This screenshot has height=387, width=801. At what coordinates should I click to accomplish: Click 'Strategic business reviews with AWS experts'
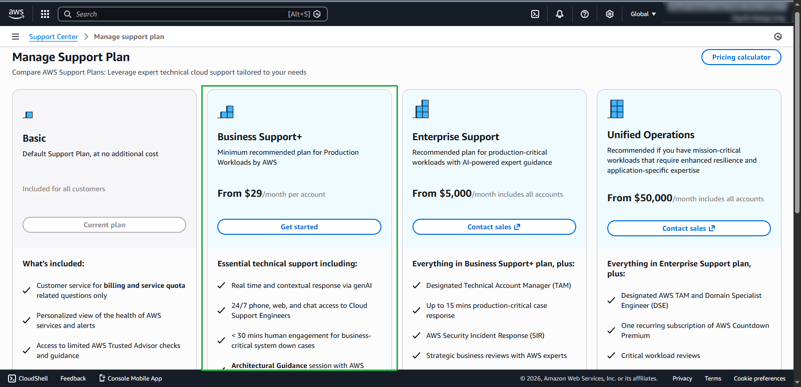[x=497, y=355]
